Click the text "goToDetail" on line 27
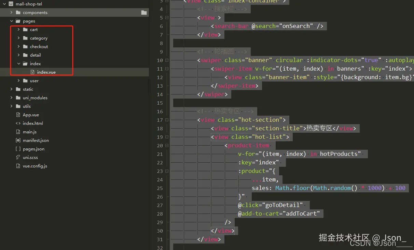Image resolution: width=414 pixels, height=250 pixels. 282,205
